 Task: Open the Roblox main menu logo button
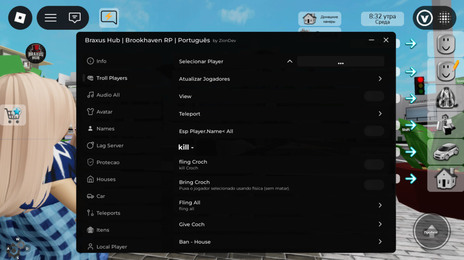click(20, 18)
